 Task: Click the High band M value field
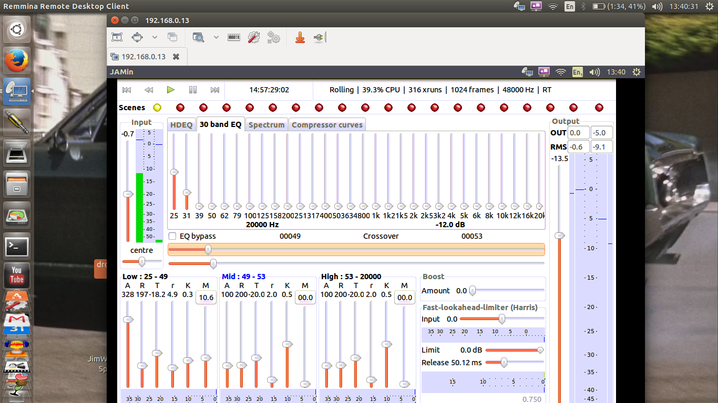(x=405, y=298)
